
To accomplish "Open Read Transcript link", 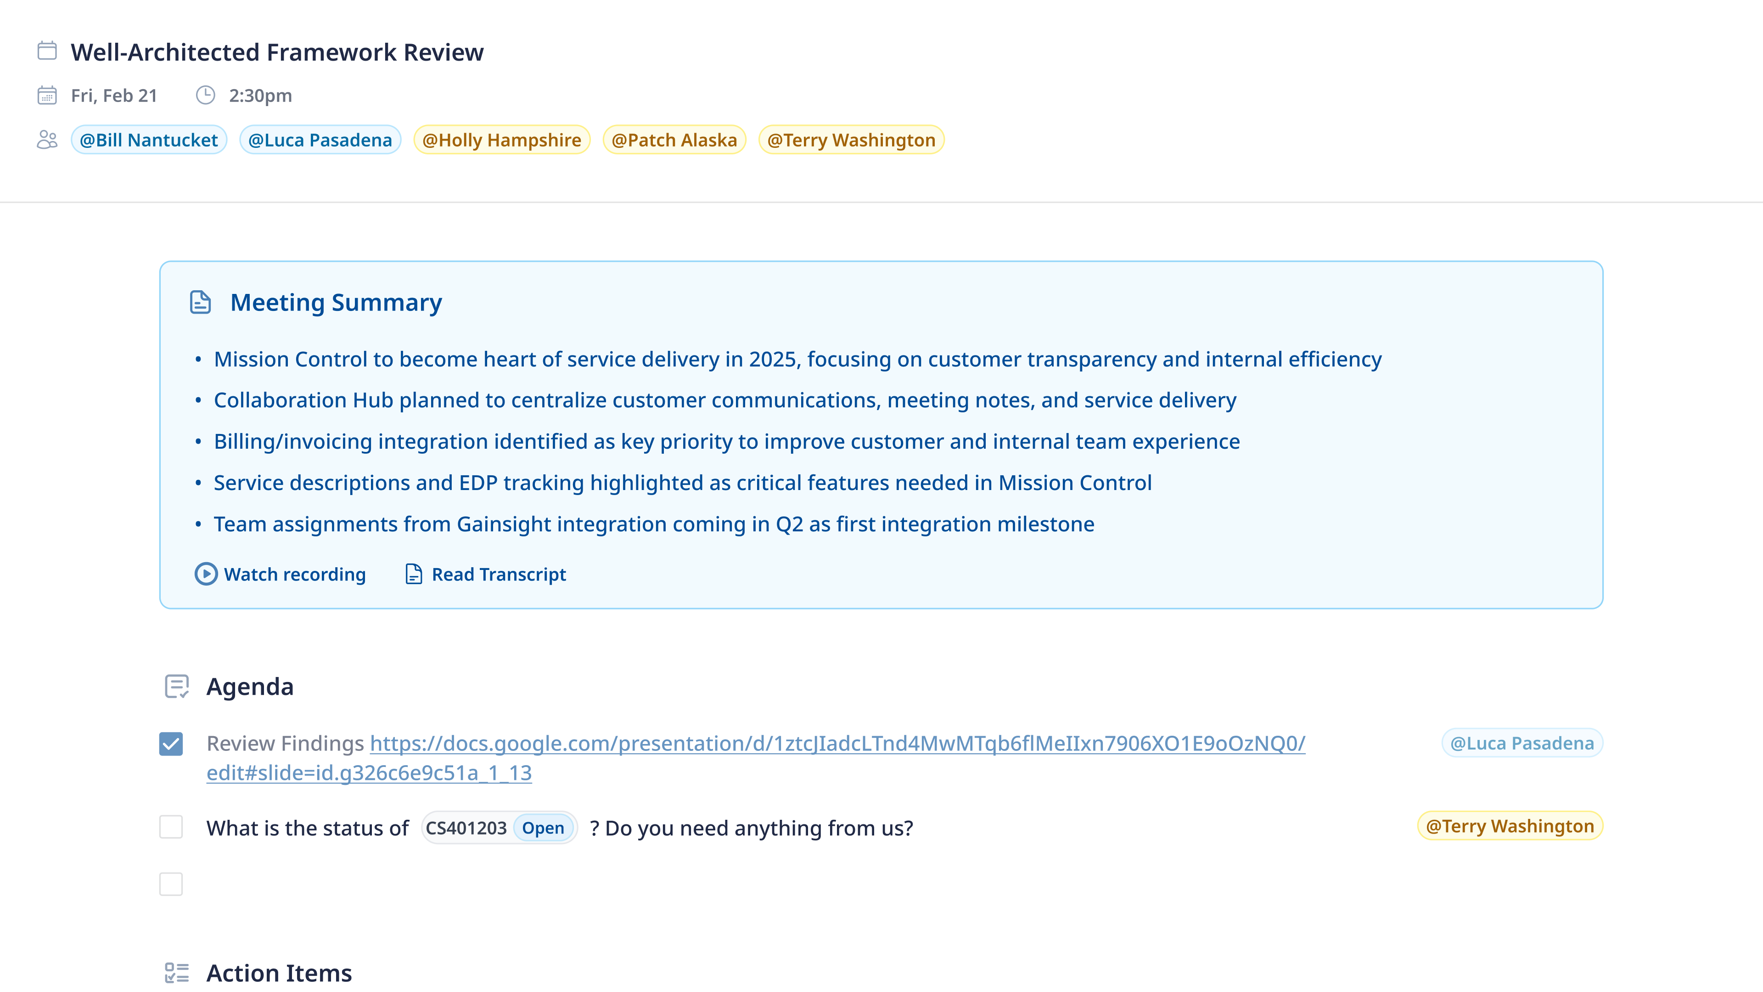I will [498, 575].
